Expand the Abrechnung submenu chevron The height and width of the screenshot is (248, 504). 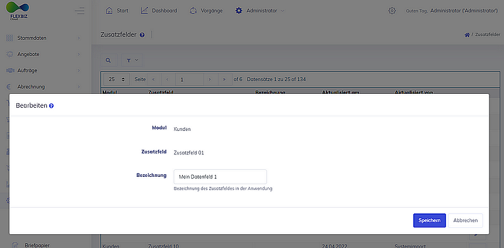pyautogui.click(x=79, y=87)
